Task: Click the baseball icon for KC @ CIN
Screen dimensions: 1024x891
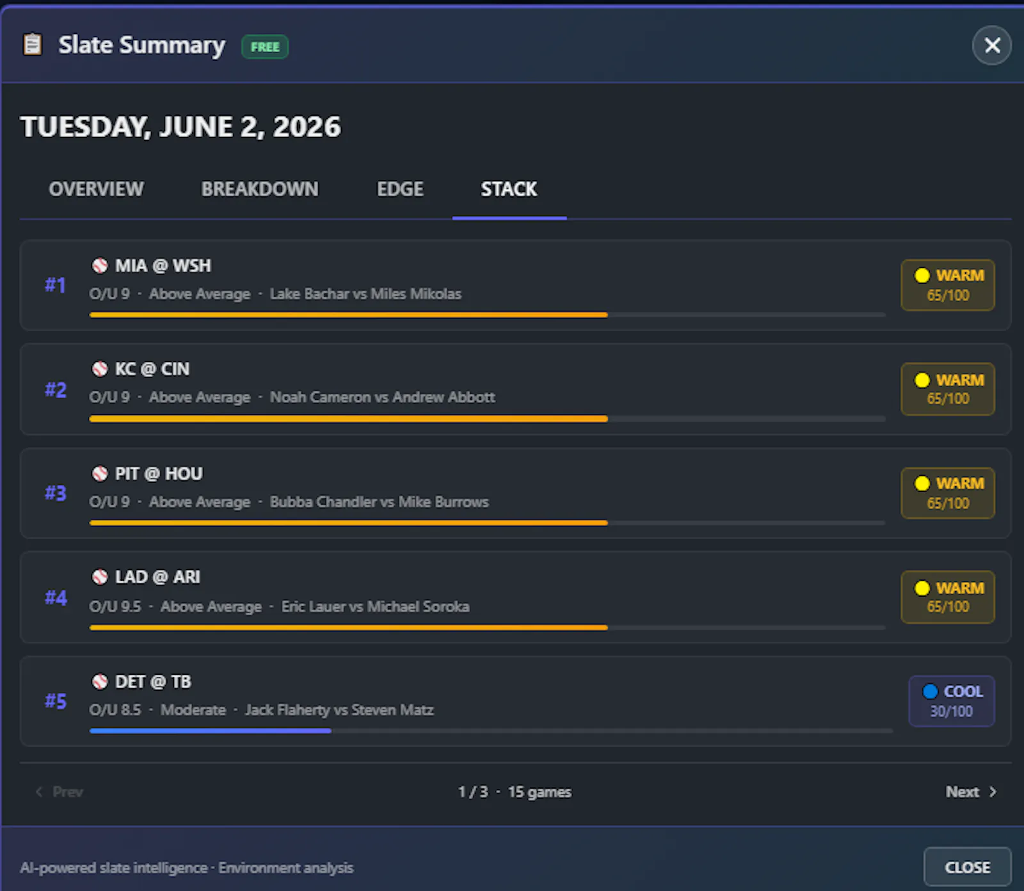Action: pos(100,369)
